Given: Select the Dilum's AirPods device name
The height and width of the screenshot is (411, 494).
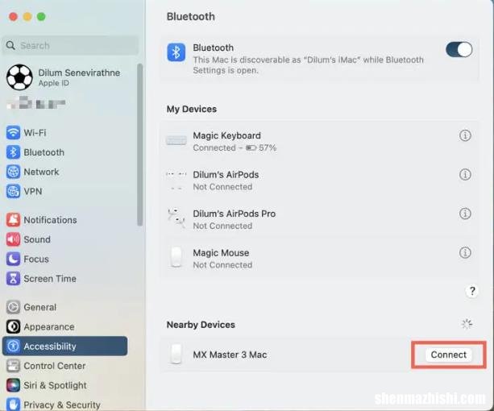Looking at the screenshot, I should tap(226, 175).
